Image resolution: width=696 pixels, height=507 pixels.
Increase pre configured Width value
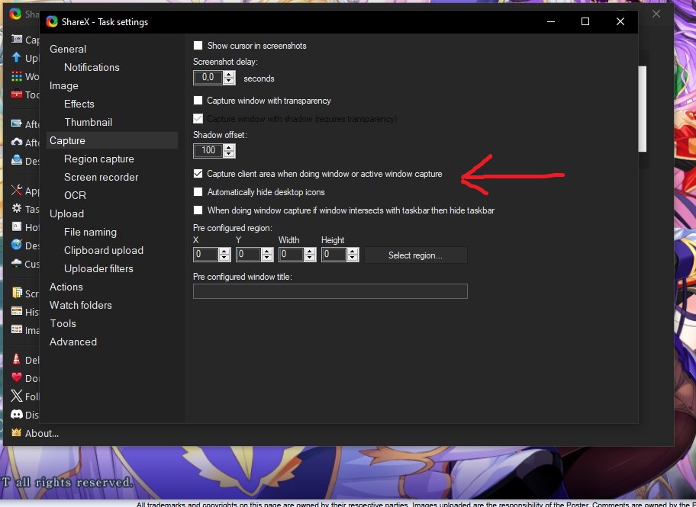click(x=310, y=251)
